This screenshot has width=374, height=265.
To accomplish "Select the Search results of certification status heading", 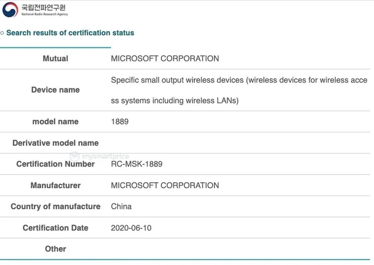I will (70, 33).
